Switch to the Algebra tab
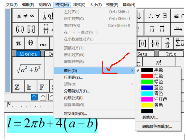 coord(28,54)
